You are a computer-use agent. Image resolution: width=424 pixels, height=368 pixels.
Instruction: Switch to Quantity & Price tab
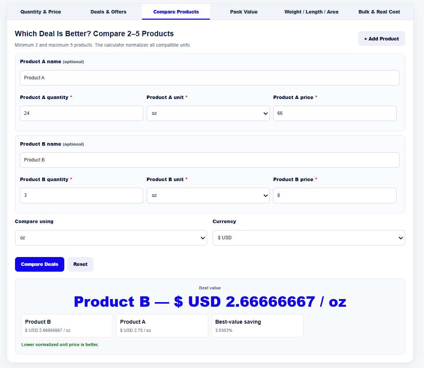point(40,12)
